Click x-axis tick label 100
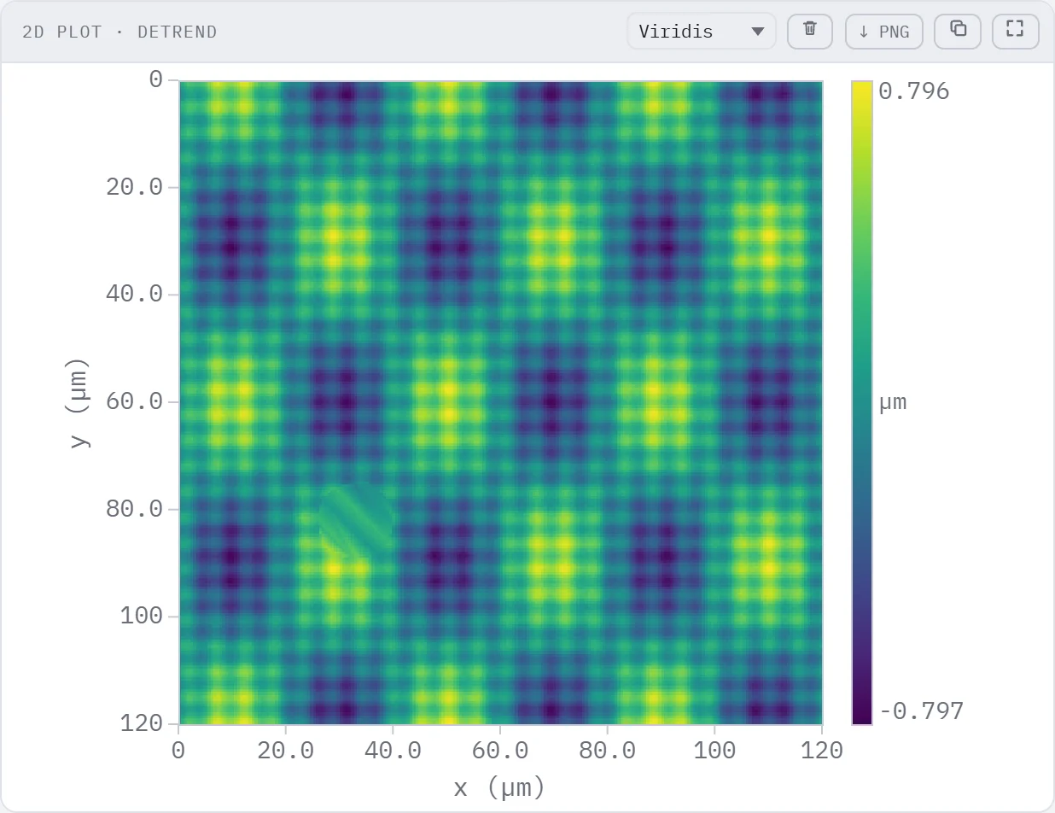This screenshot has height=813, width=1055. coord(714,752)
